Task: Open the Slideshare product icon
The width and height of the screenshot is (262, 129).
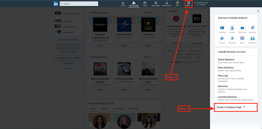Action: click(x=252, y=40)
